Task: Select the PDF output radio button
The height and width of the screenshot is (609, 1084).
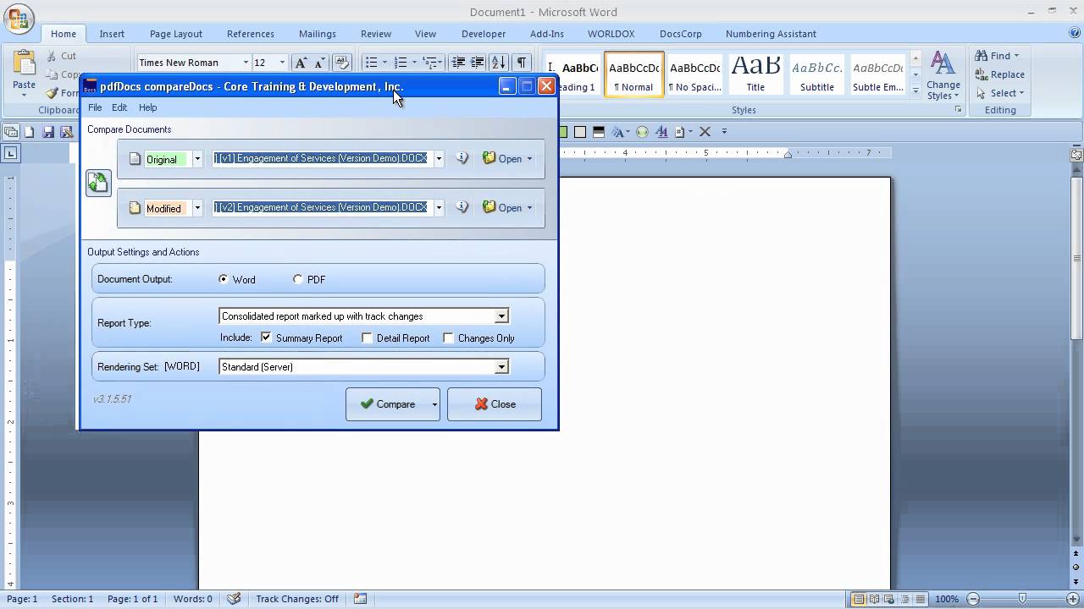Action: tap(298, 279)
